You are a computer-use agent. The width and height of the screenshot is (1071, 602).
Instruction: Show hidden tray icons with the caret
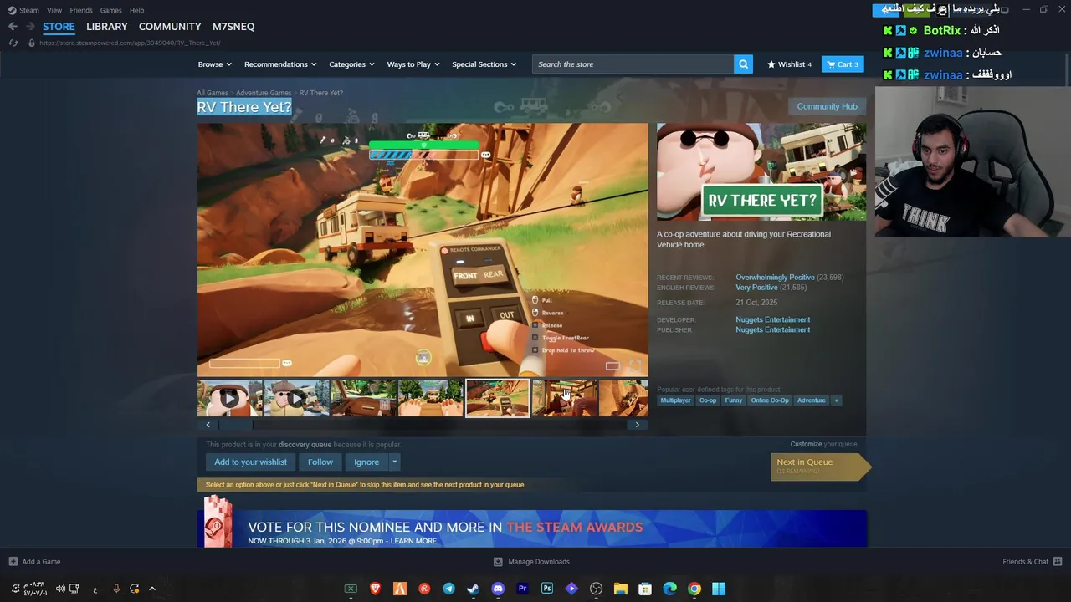[x=152, y=589]
